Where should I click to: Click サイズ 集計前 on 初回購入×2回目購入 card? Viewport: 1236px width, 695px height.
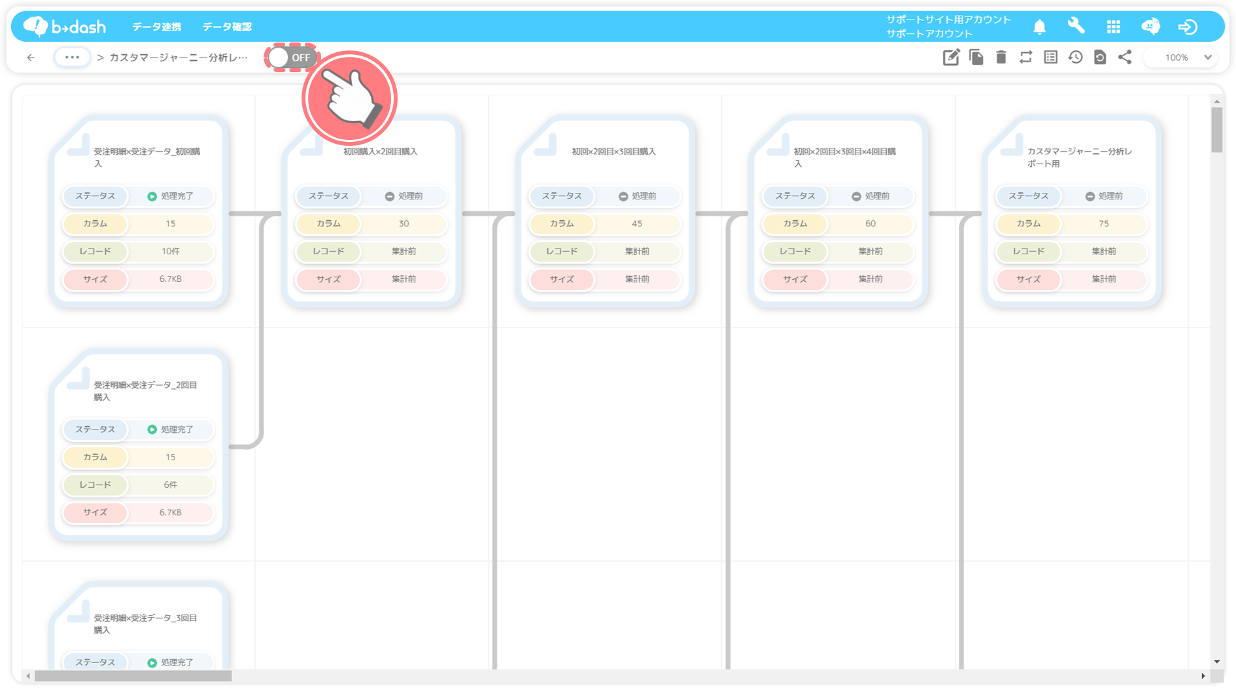tap(404, 279)
